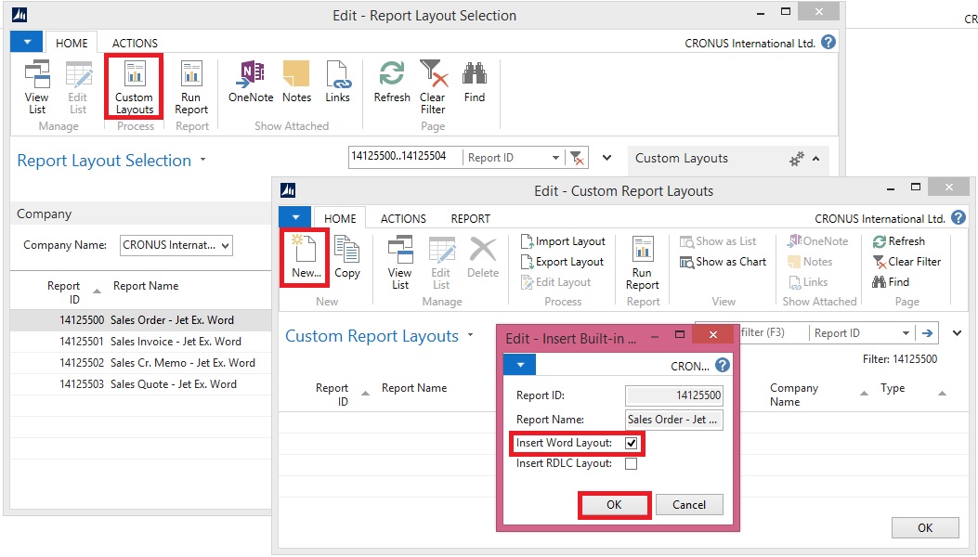Switch to the ACTIONS tab in Report Layout Selection

135,43
